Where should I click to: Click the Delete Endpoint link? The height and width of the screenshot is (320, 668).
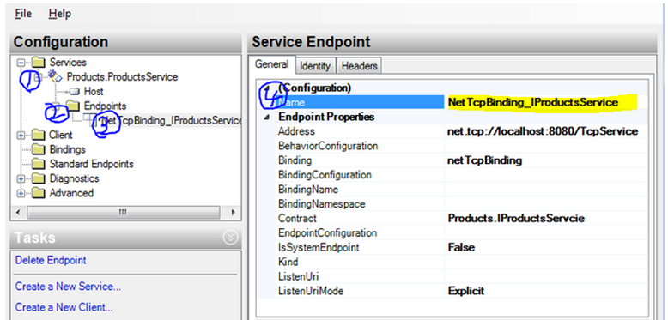[51, 260]
